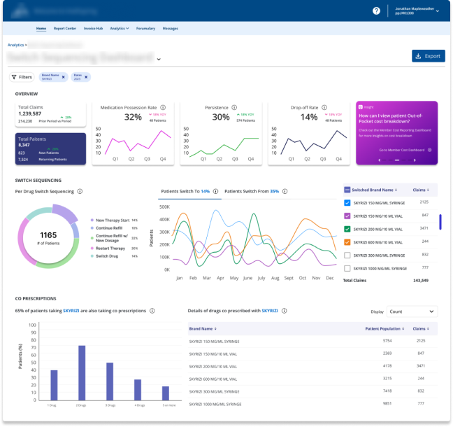The width and height of the screenshot is (453, 427).
Task: Go to the Home tab
Action: [41, 29]
